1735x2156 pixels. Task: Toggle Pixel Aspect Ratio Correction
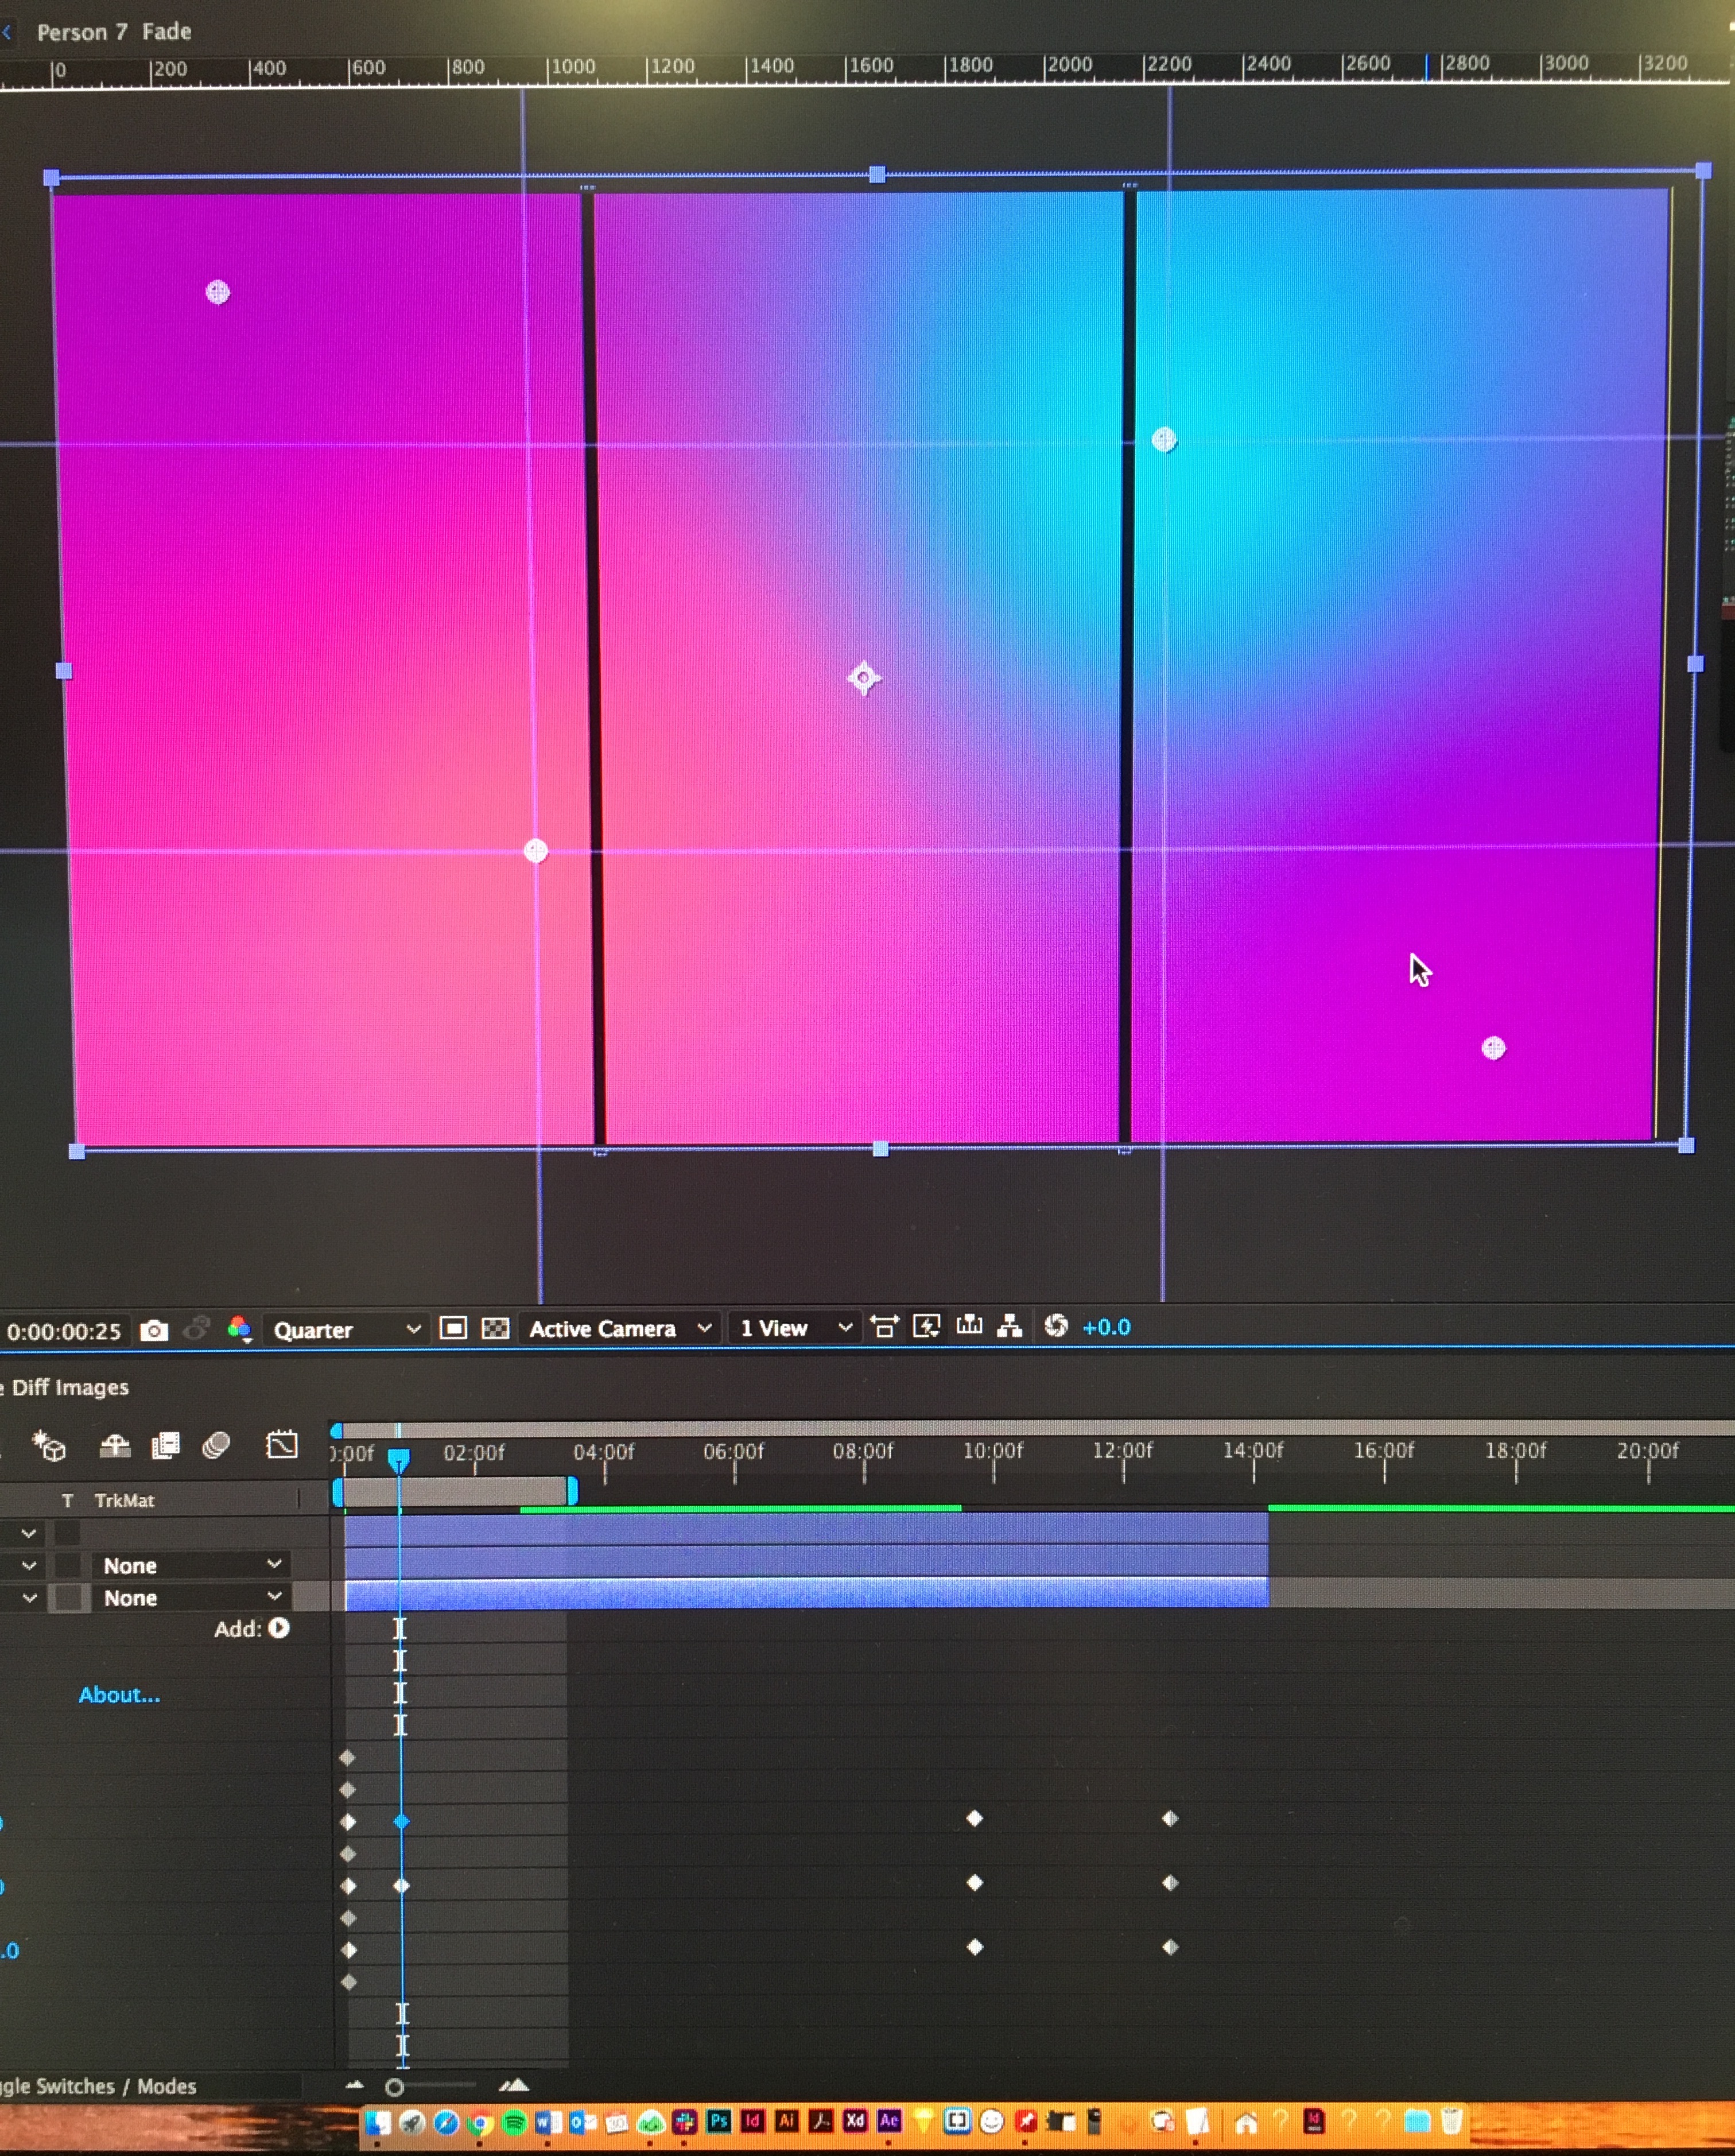tap(884, 1327)
